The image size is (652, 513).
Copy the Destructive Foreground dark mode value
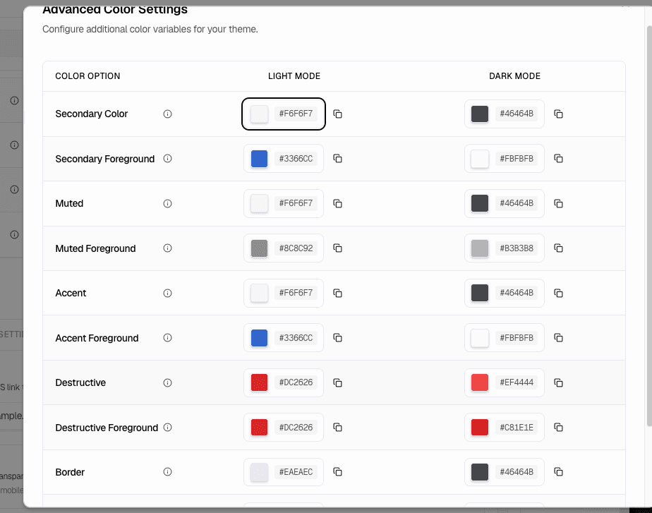point(558,427)
